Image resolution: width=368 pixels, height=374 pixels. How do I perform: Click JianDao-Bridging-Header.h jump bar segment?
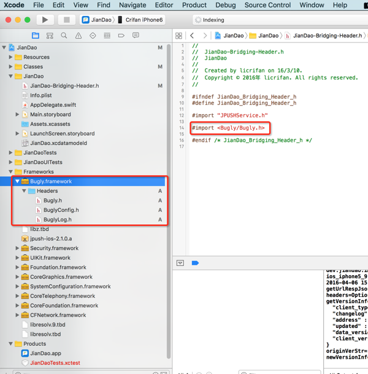coord(324,36)
